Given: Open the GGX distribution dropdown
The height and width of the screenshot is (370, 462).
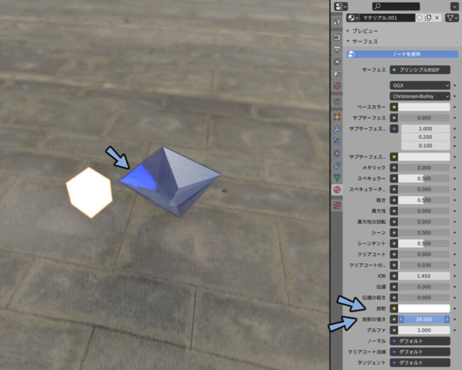Looking at the screenshot, I should 420,86.
